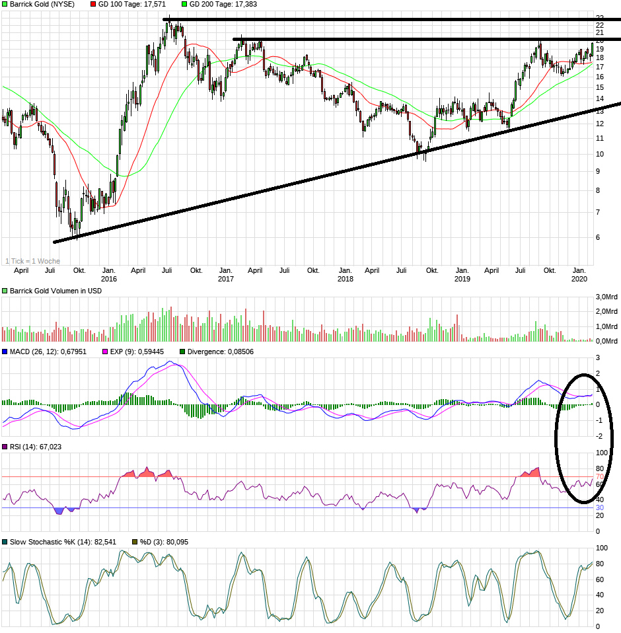Click the 'Jan.' label above 2019
621x633 pixels.
(x=462, y=270)
